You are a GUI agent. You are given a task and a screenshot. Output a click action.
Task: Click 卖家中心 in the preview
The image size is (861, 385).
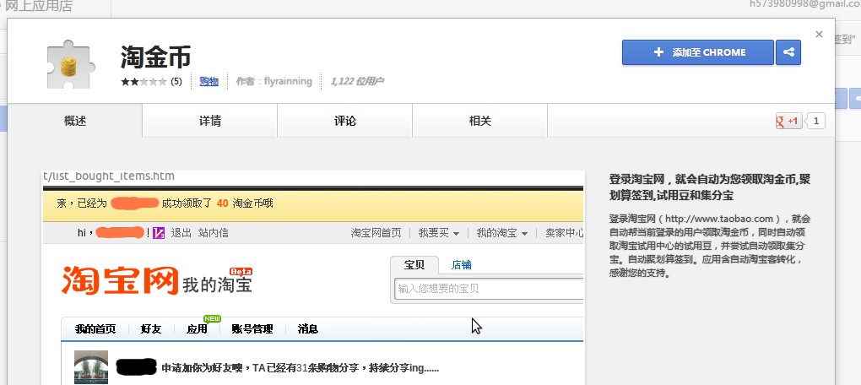pyautogui.click(x=564, y=233)
